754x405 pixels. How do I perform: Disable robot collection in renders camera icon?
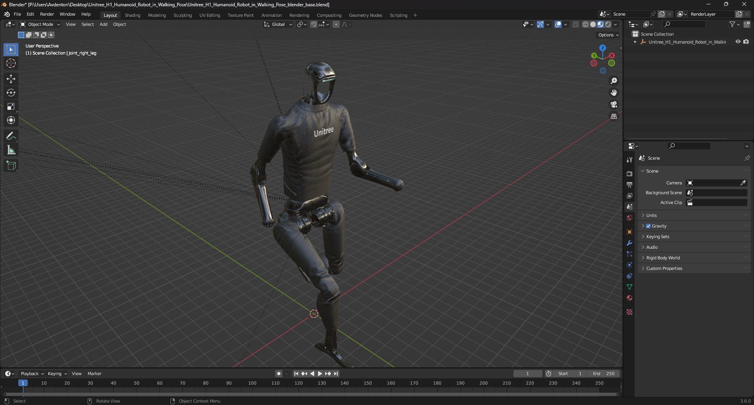tap(746, 42)
